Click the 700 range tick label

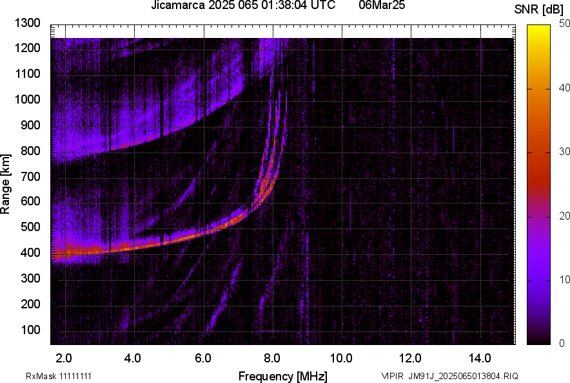click(30, 176)
